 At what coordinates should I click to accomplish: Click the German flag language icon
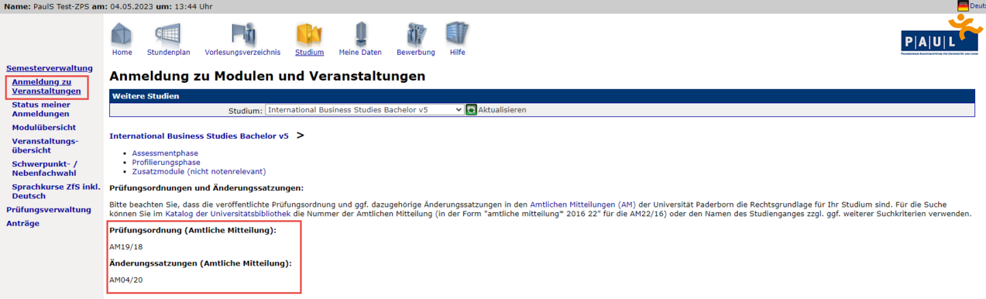point(963,6)
